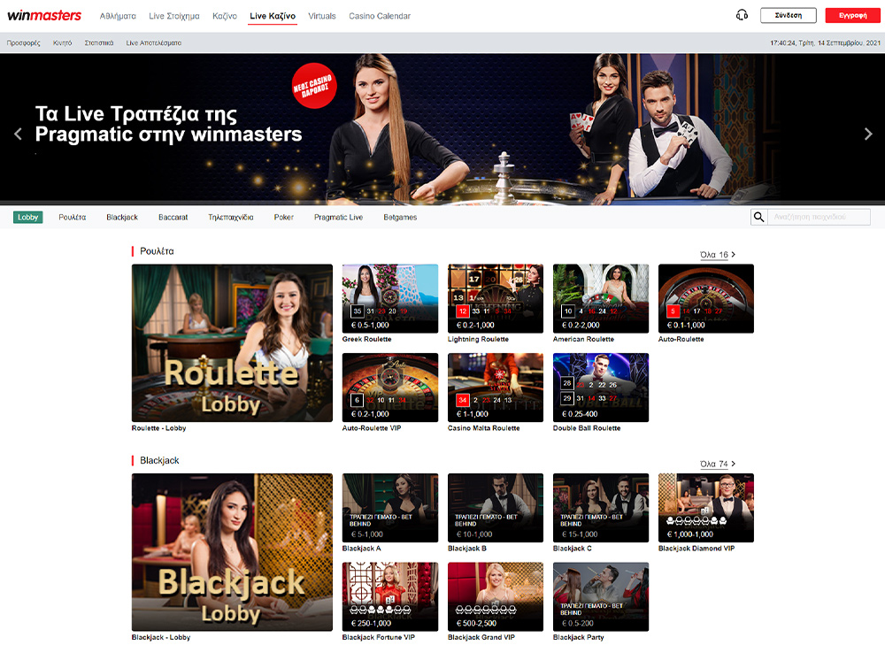Open the Virtuals section
The image size is (885, 653).
tap(322, 16)
